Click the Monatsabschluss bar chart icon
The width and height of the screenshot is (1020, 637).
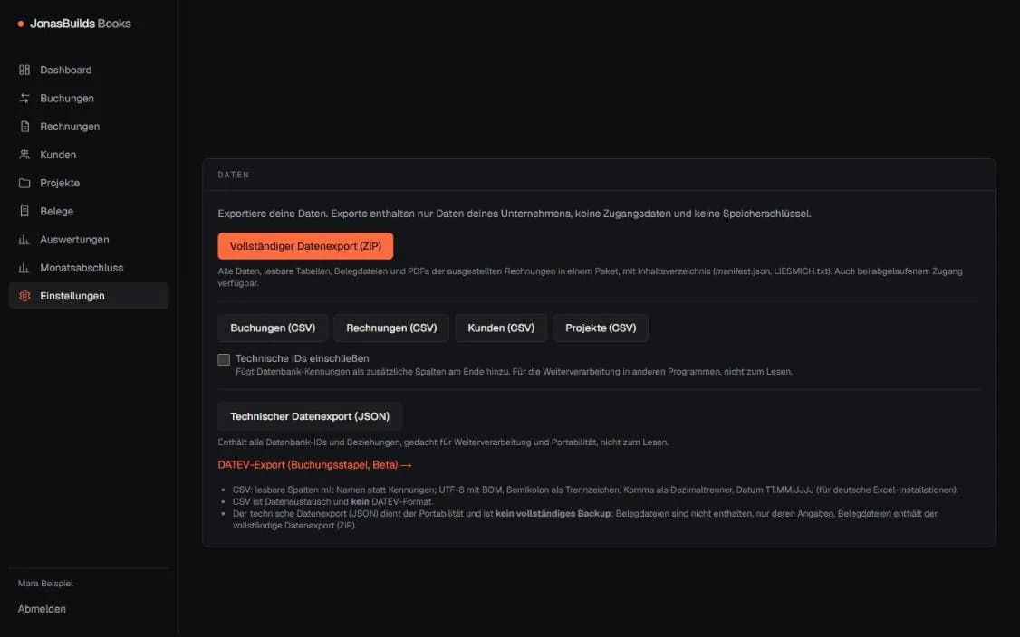coord(24,268)
